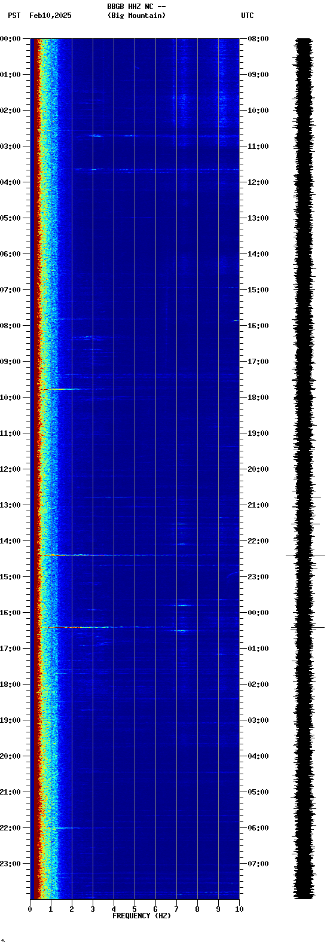Click the UTC timezone label
Screen dimensions: 330x947
click(x=247, y=16)
